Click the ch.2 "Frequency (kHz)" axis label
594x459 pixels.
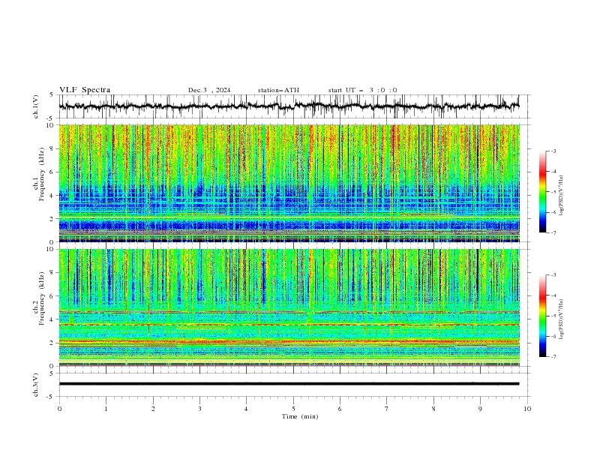(42, 298)
